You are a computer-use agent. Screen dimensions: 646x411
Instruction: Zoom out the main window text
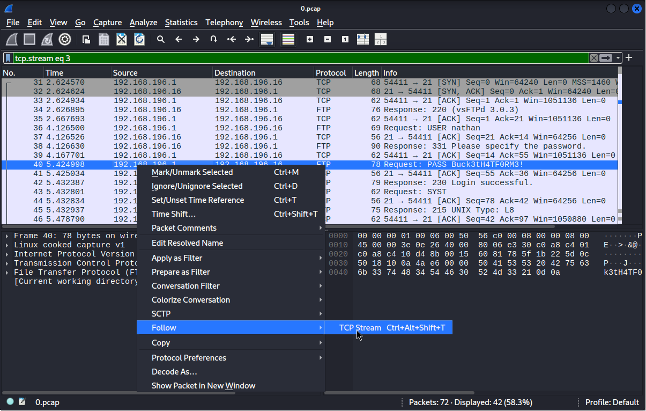pos(328,39)
